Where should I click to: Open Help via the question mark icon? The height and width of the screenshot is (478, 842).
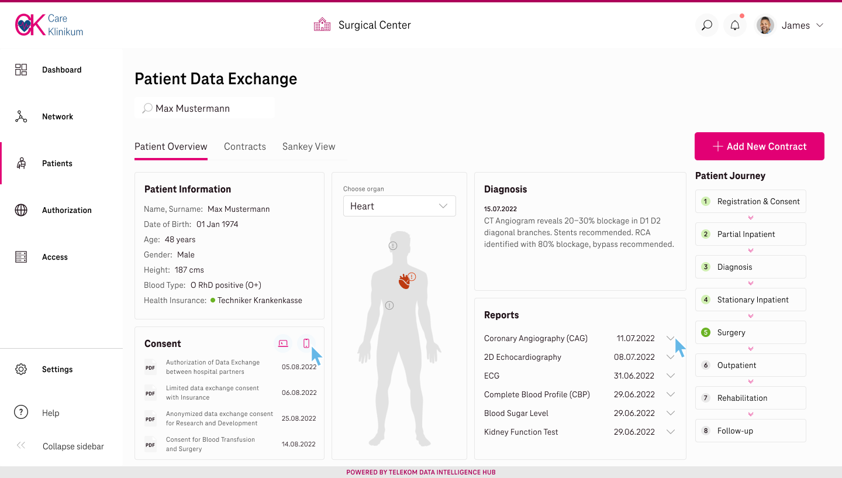(x=20, y=412)
